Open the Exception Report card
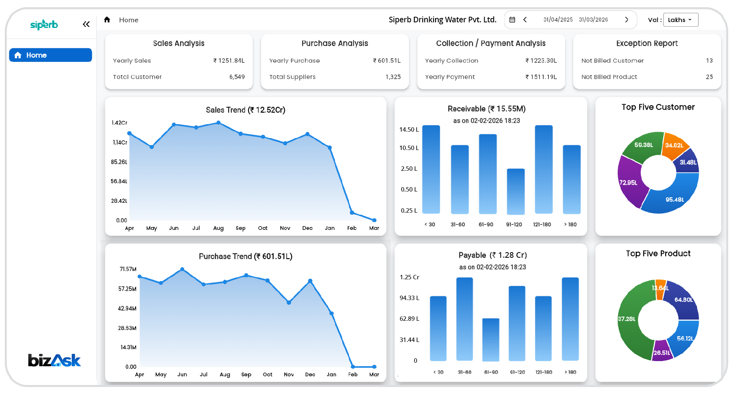 click(647, 61)
